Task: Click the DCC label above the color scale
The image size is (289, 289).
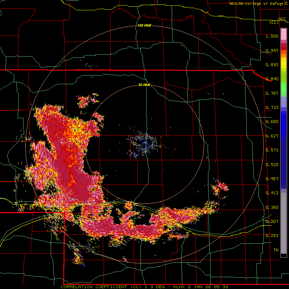Action: click(282, 19)
